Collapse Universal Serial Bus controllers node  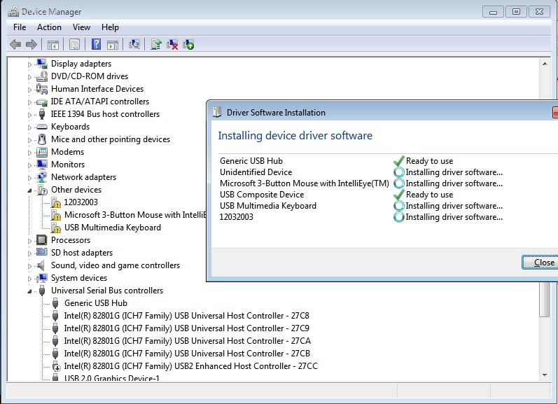pos(30,291)
